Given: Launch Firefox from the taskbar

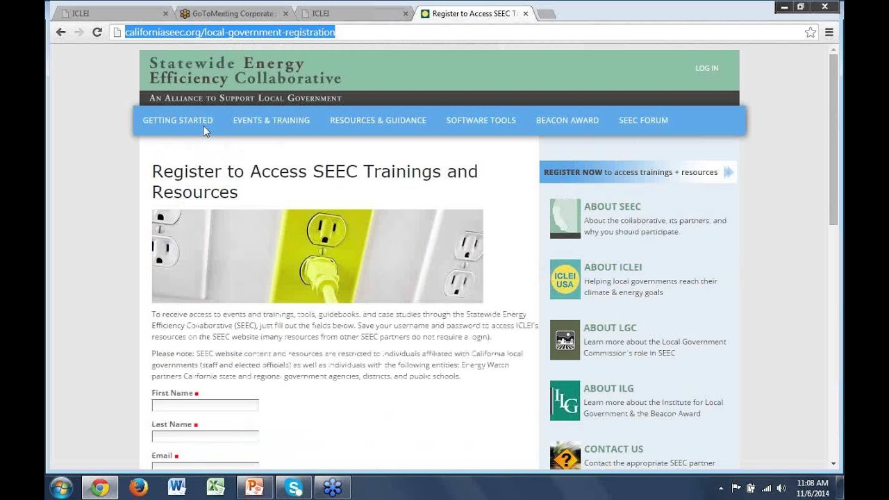Looking at the screenshot, I should 138,487.
